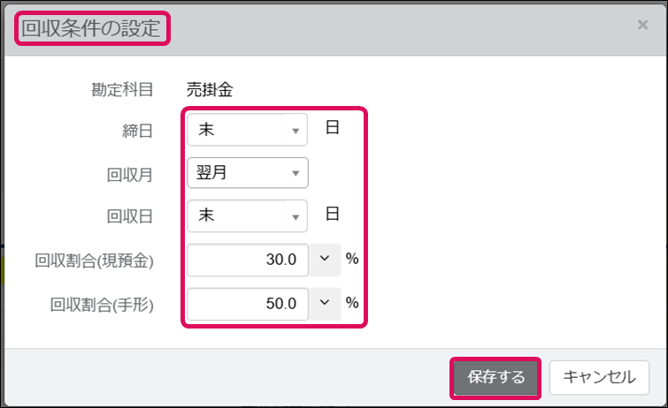Screen dimensions: 668x408
Task: Click the 締日 label
Action: pyautogui.click(x=138, y=131)
